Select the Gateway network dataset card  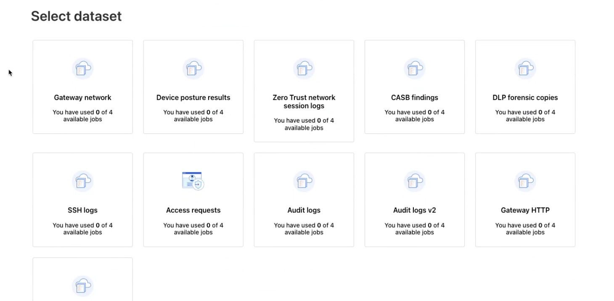tap(82, 86)
